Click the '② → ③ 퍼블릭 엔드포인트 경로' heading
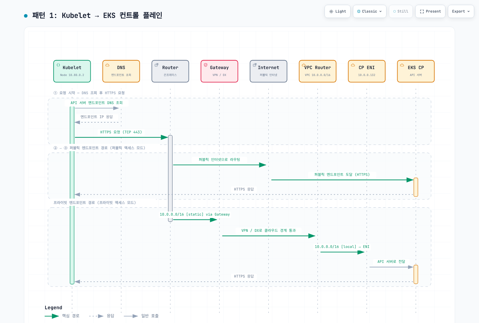479x323 pixels. coord(99,148)
